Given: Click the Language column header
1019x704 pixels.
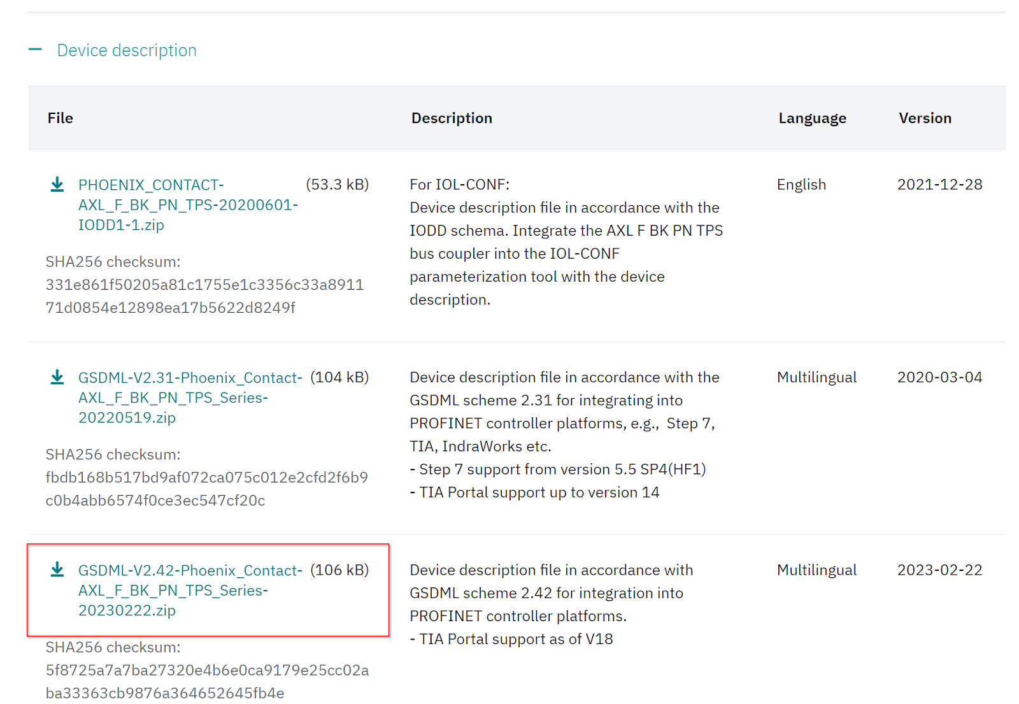Looking at the screenshot, I should [812, 118].
